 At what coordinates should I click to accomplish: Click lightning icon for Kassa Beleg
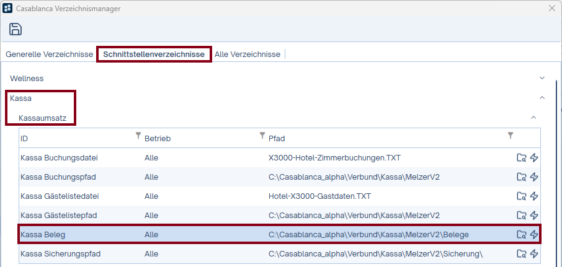click(534, 234)
